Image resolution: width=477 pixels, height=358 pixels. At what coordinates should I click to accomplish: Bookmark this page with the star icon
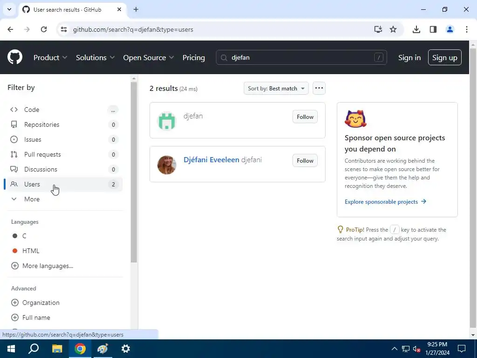pos(393,29)
